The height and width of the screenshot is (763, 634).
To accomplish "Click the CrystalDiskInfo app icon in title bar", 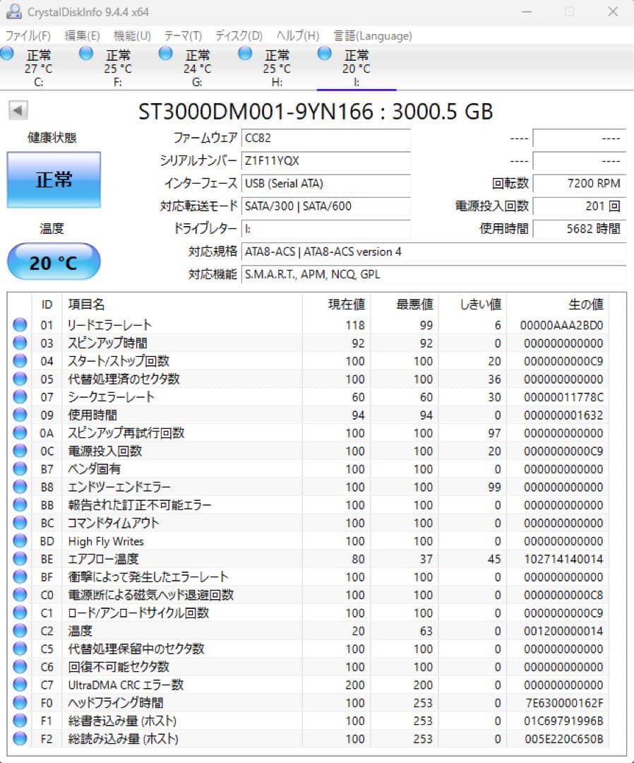I will click(x=13, y=12).
